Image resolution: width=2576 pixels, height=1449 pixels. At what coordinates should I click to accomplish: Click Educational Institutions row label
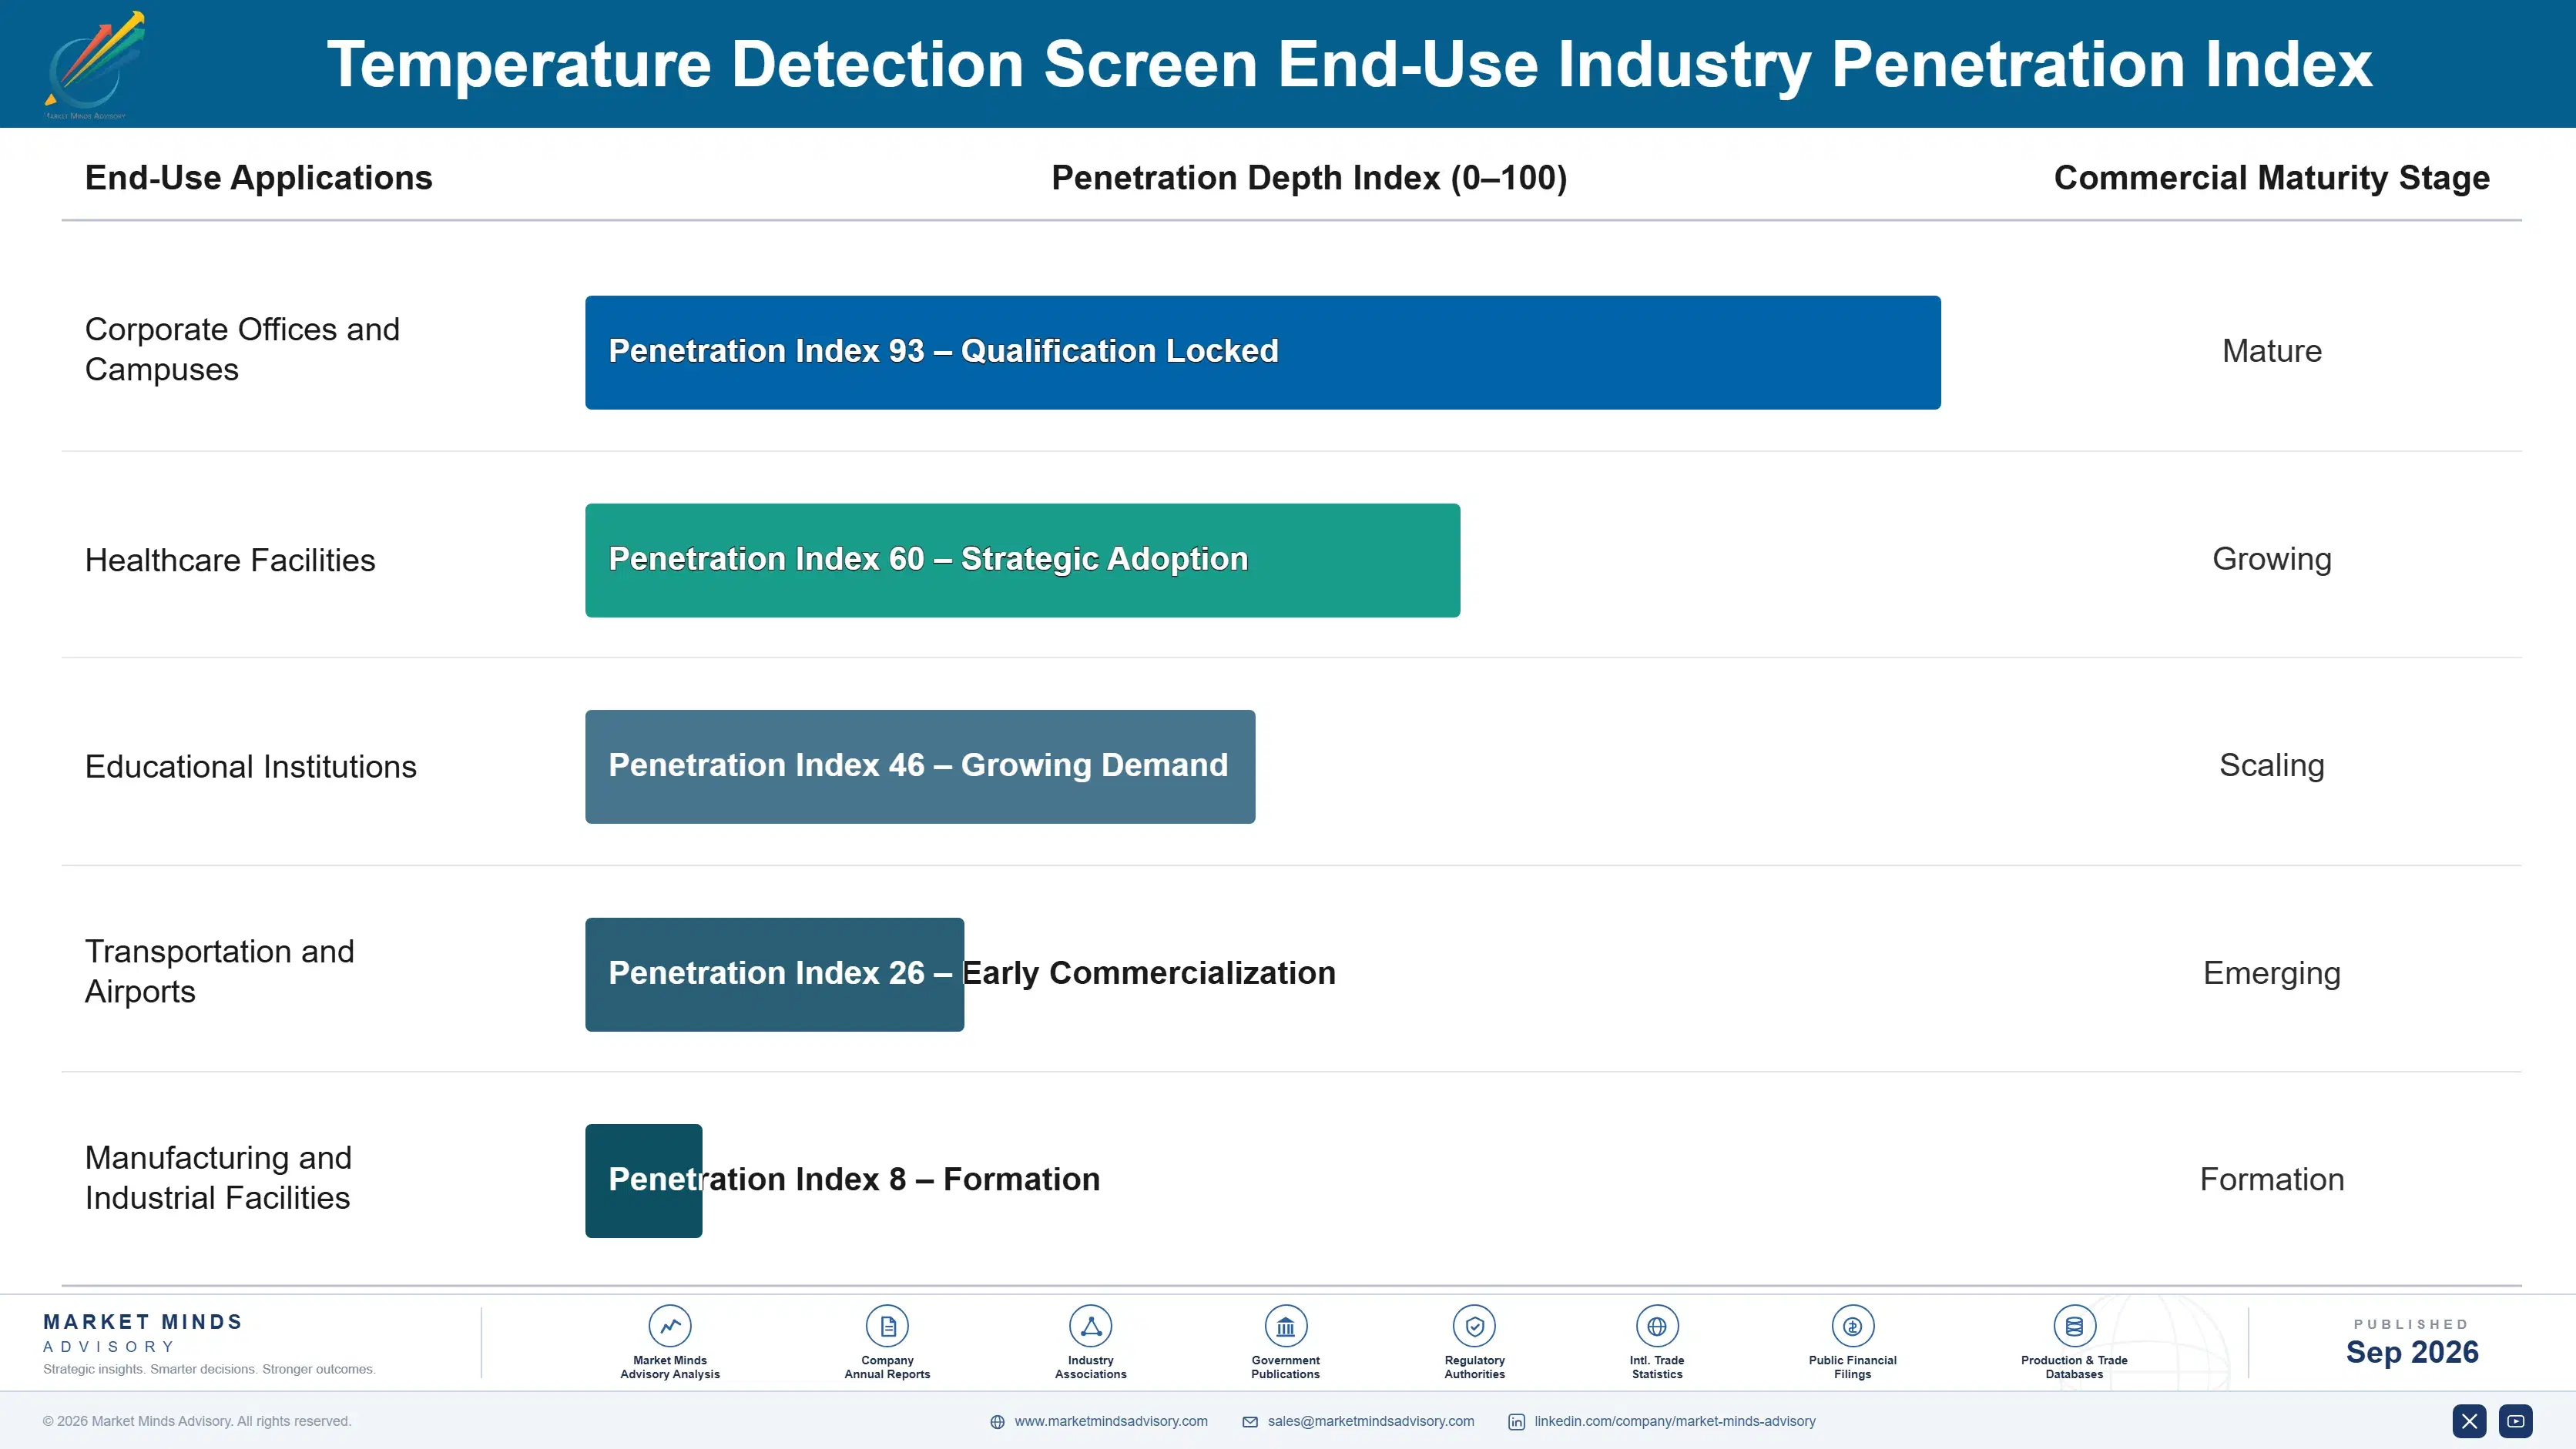tap(250, 767)
